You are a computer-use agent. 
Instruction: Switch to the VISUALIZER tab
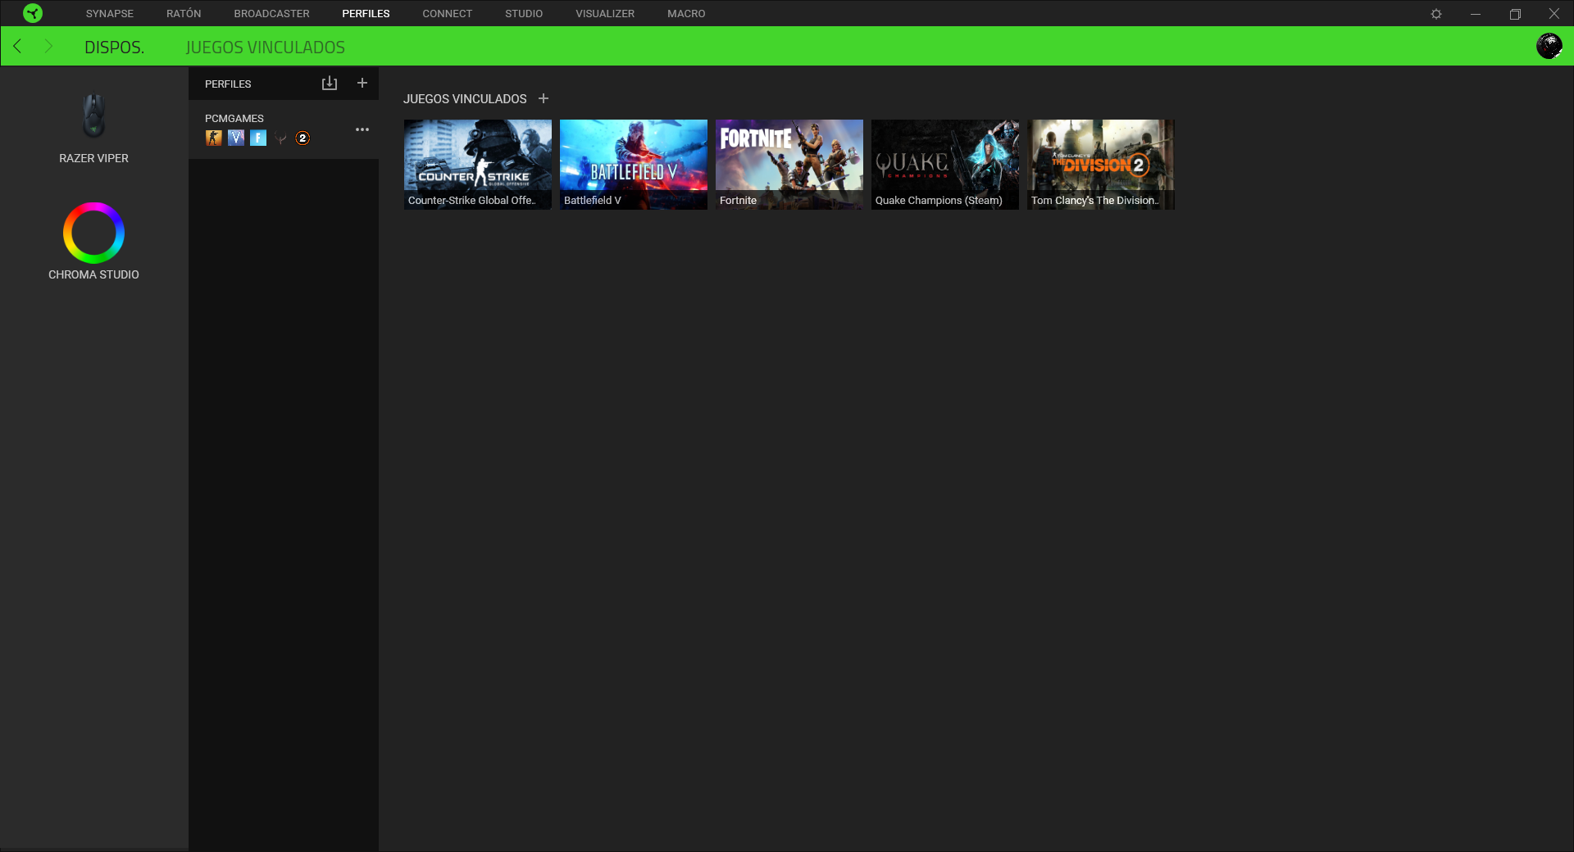pyautogui.click(x=605, y=14)
